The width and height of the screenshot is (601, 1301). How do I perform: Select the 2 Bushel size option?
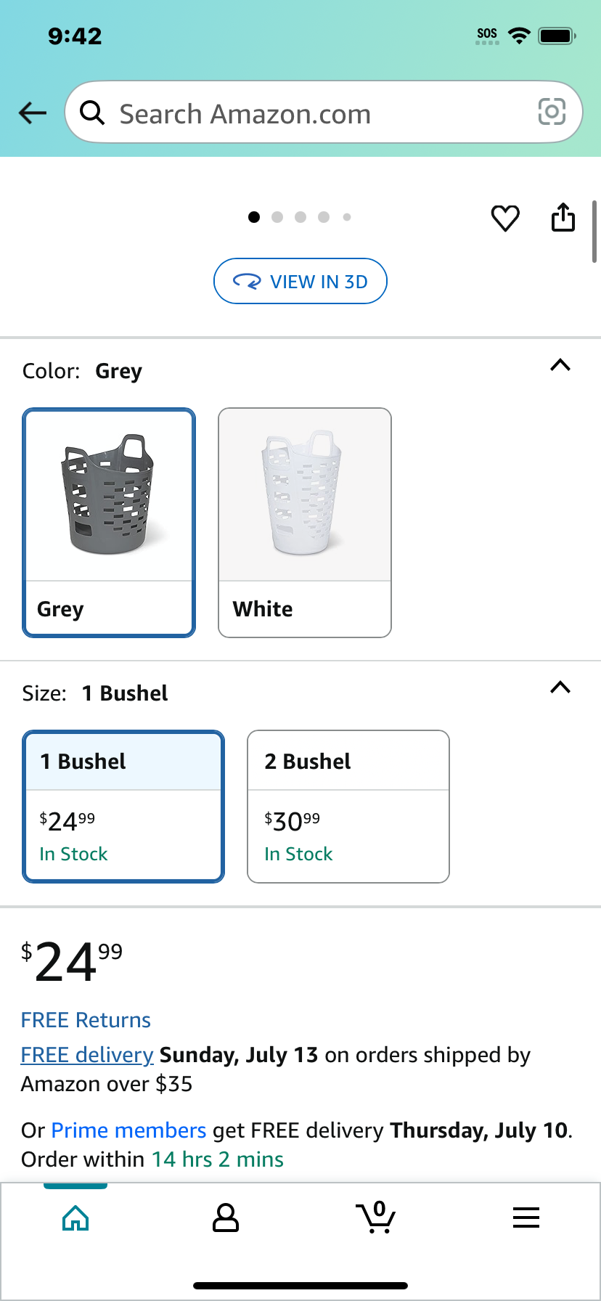348,807
